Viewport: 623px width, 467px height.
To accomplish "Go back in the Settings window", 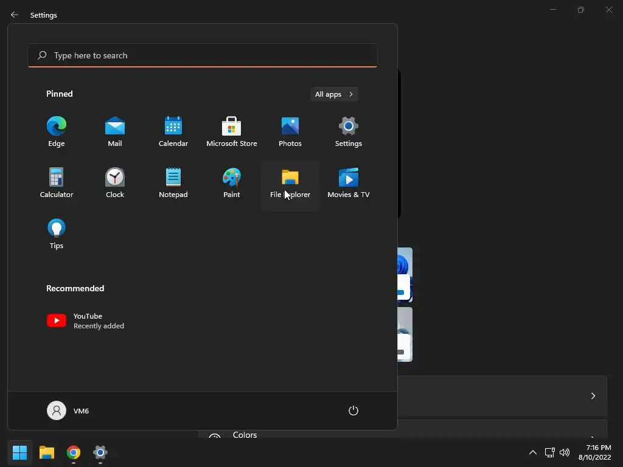I will tap(15, 15).
